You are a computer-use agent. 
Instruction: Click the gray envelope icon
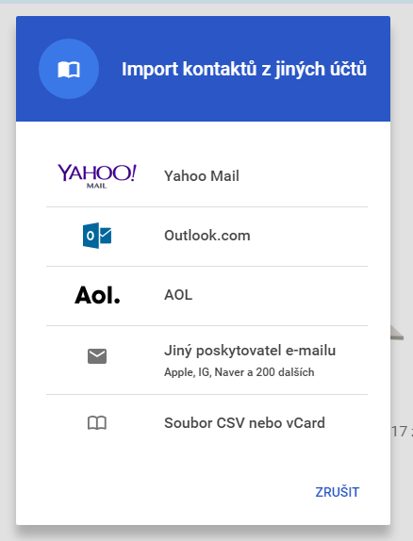97,356
